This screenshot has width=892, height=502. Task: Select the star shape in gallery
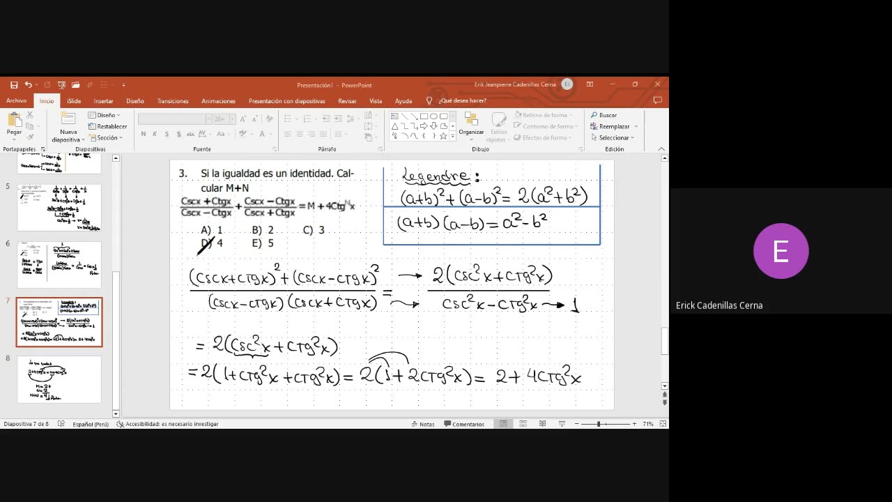[x=443, y=136]
